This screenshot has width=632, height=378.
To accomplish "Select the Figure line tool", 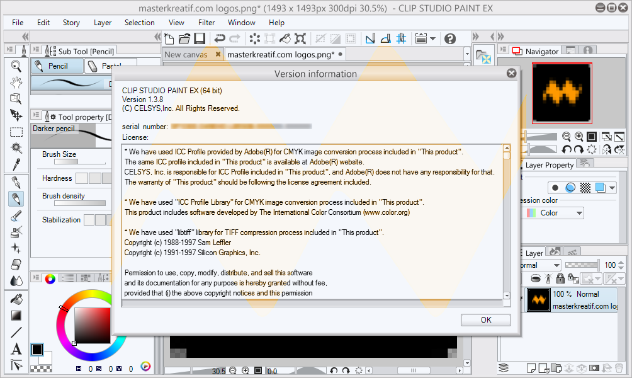I will 16,332.
